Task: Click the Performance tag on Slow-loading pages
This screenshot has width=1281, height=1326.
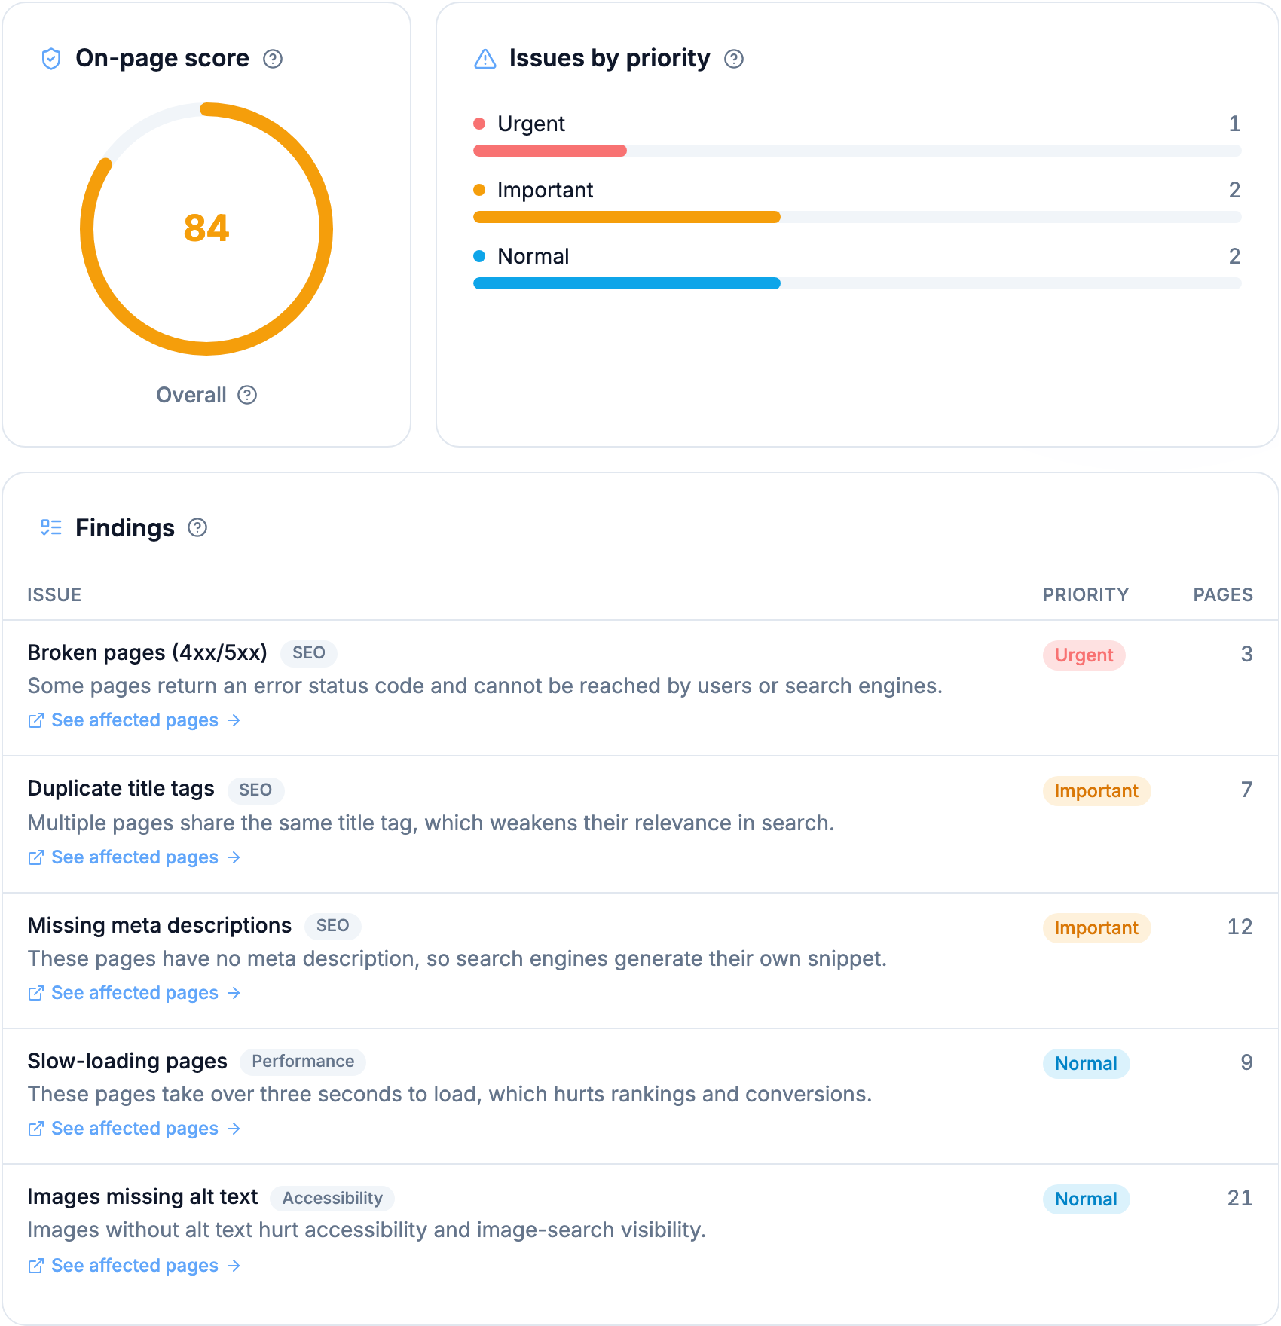Action: click(303, 1061)
